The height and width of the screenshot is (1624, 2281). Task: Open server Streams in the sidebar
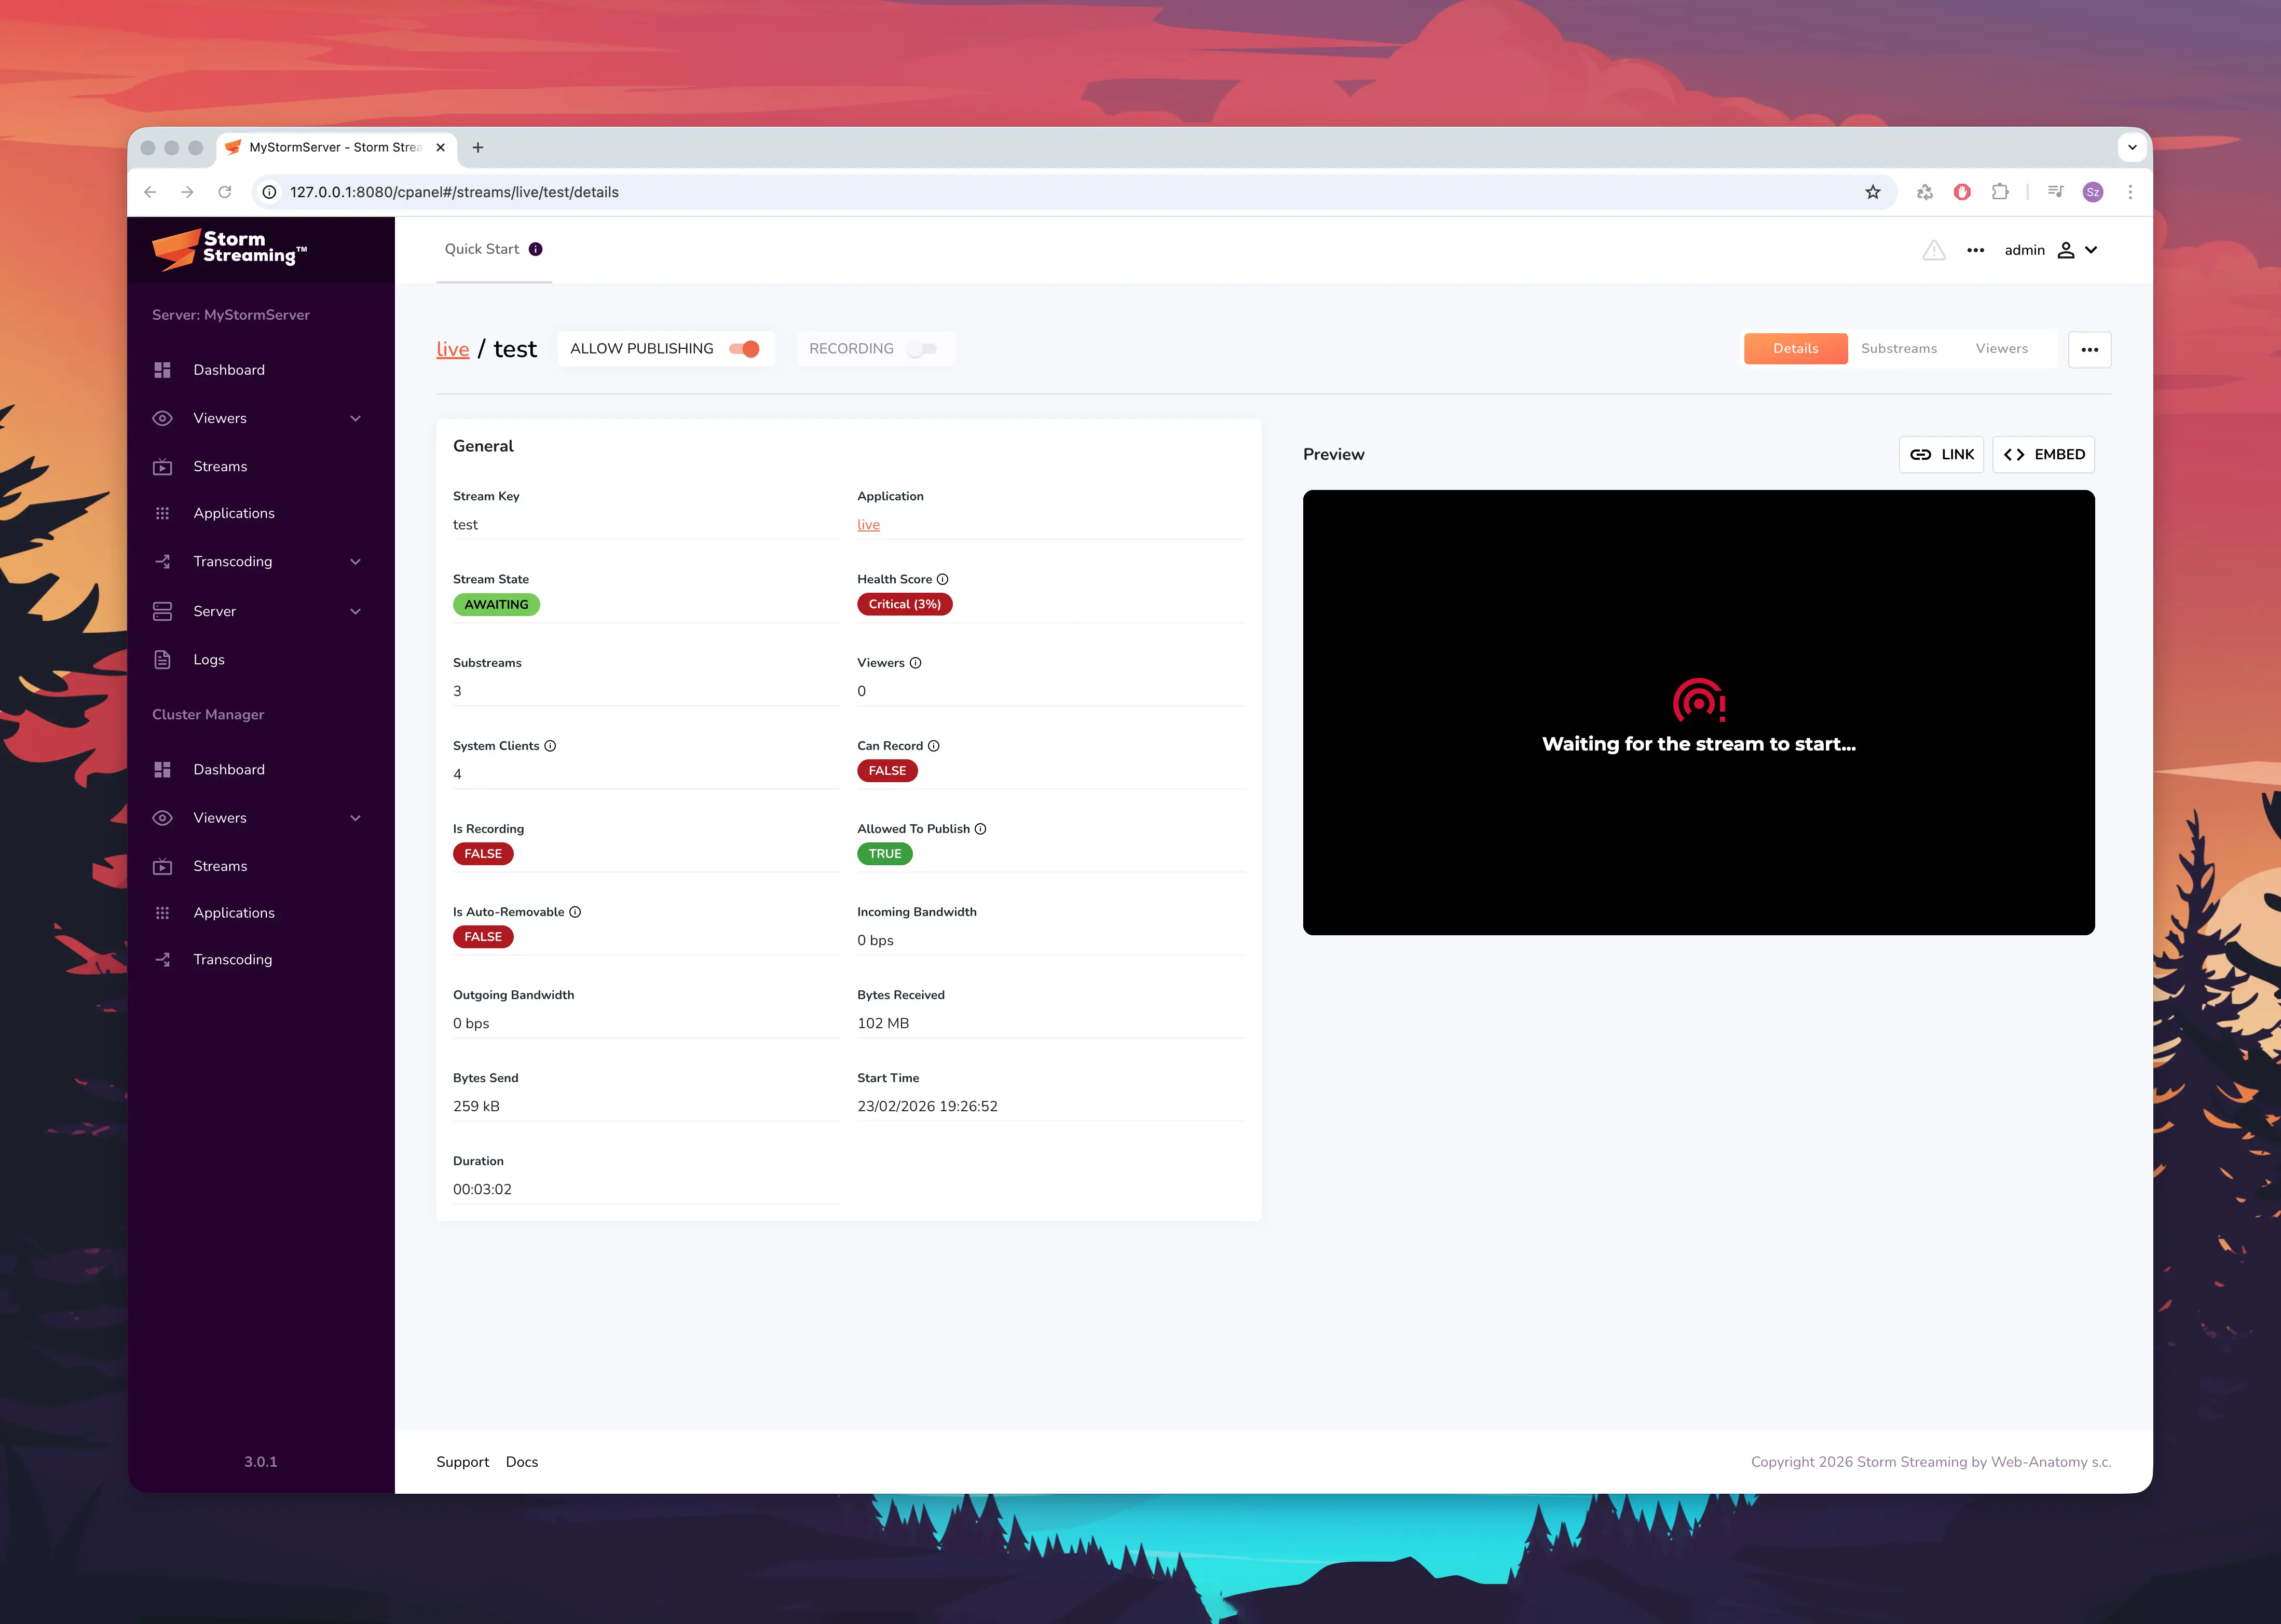(x=220, y=466)
